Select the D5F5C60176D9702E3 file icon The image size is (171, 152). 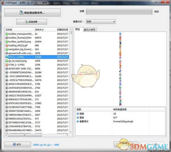(7, 103)
